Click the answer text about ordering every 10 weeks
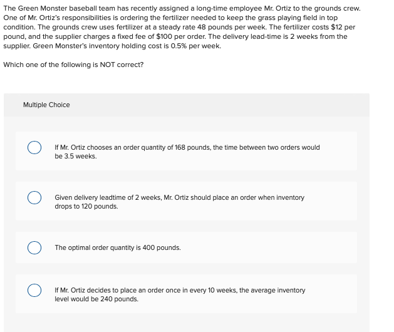The width and height of the screenshot is (394, 332). [180, 294]
